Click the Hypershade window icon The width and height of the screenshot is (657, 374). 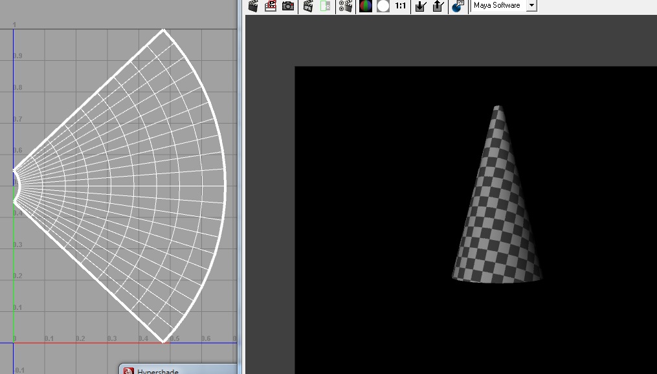pos(129,371)
